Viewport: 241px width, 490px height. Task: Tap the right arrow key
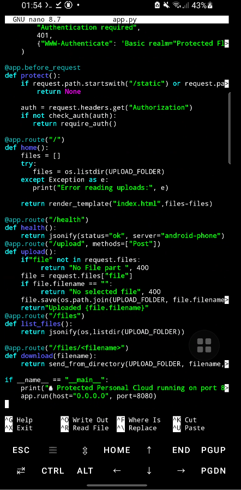pos(181,470)
